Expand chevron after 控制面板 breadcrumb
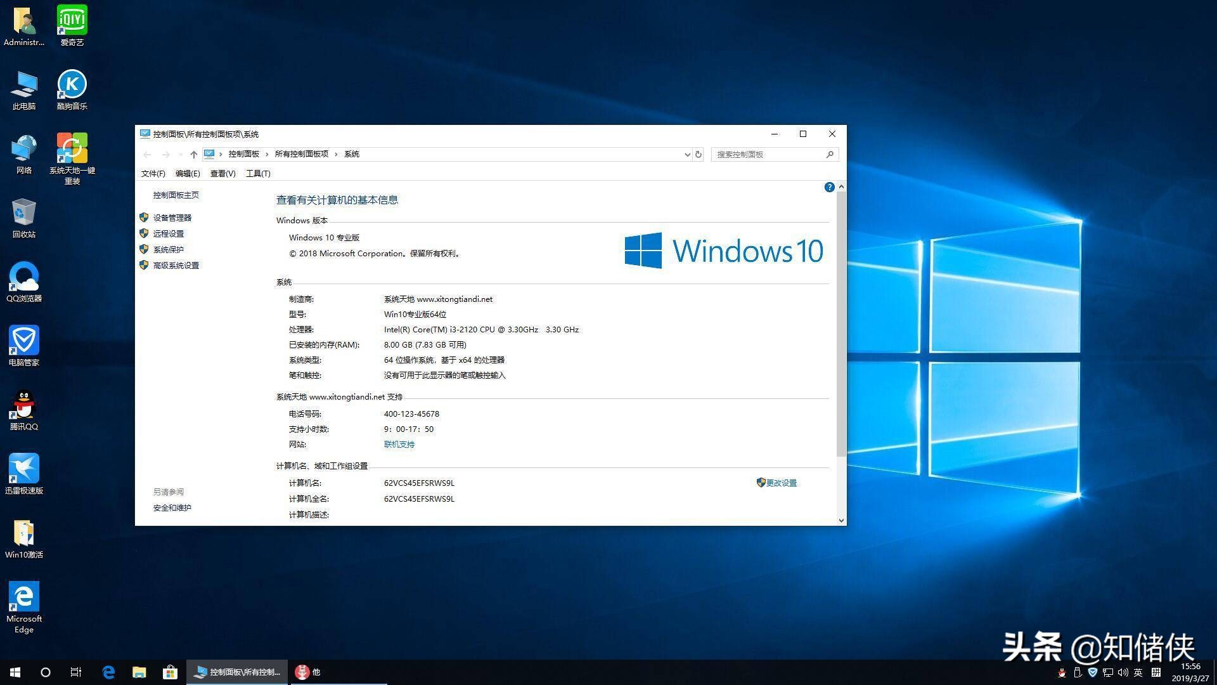Screen dimensions: 1217x685 coord(267,154)
